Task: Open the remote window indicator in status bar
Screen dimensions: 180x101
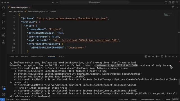Action: point(2,100)
